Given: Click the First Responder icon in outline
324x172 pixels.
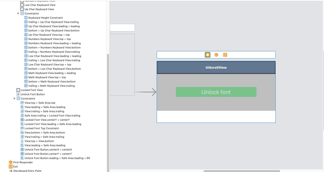Looking at the screenshot, I should (x=11, y=162).
